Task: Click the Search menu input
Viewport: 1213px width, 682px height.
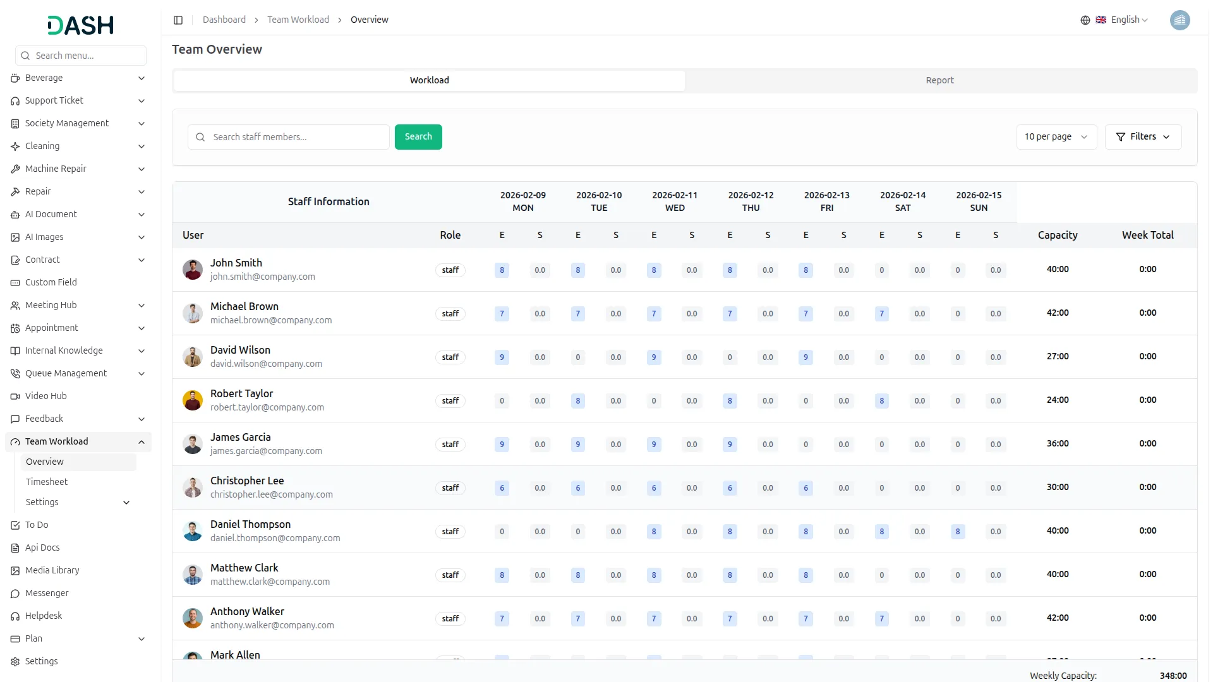Action: coord(81,56)
